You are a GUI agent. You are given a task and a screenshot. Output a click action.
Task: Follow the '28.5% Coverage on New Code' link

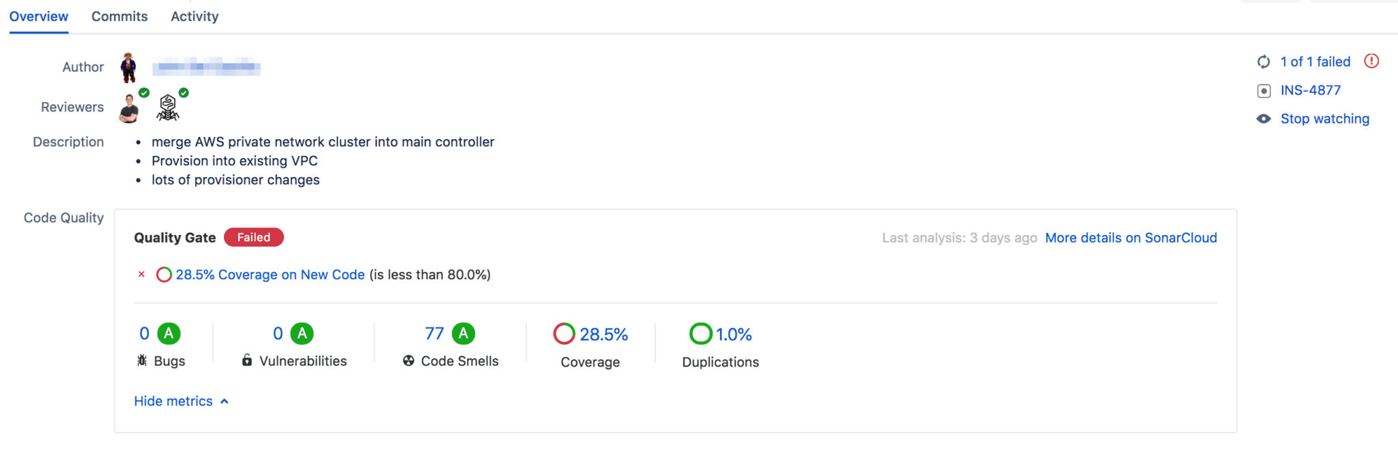[270, 275]
